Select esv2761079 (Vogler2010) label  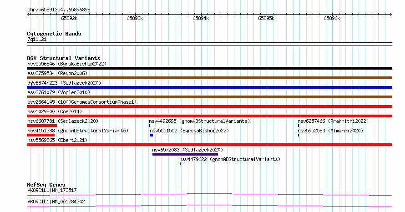pyautogui.click(x=59, y=92)
